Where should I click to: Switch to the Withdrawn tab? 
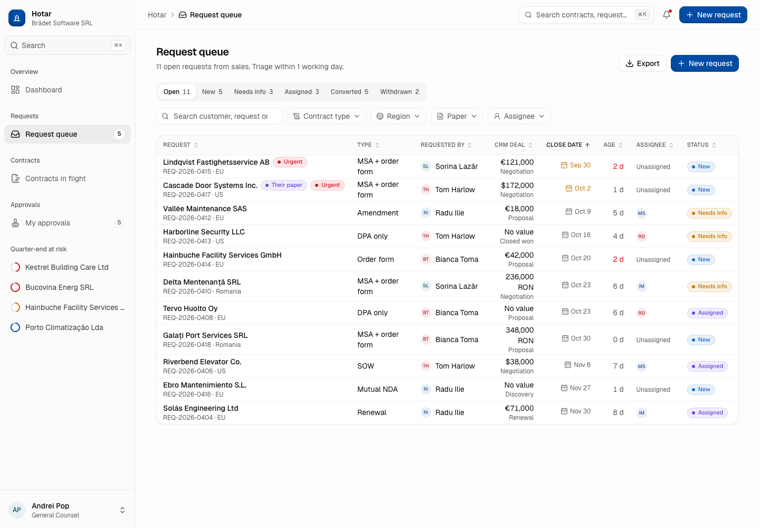coord(400,92)
